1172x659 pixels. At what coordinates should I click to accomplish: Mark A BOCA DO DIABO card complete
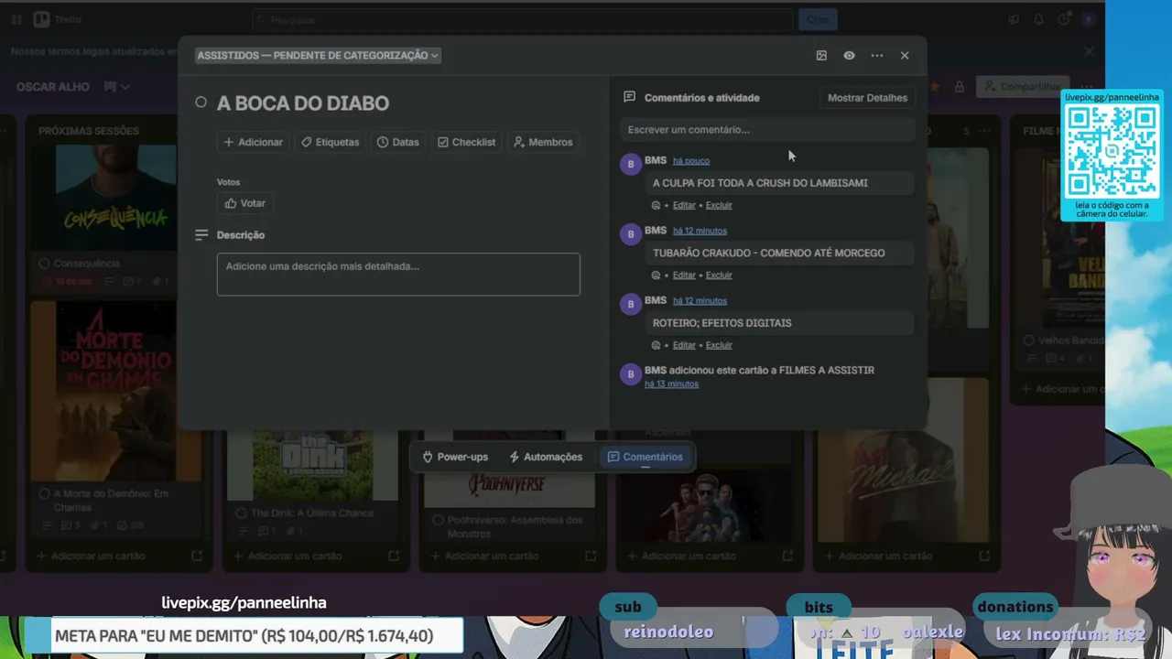point(201,103)
